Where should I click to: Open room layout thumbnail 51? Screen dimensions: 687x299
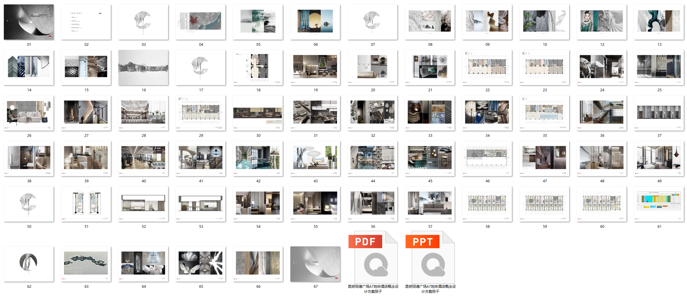(x=86, y=204)
